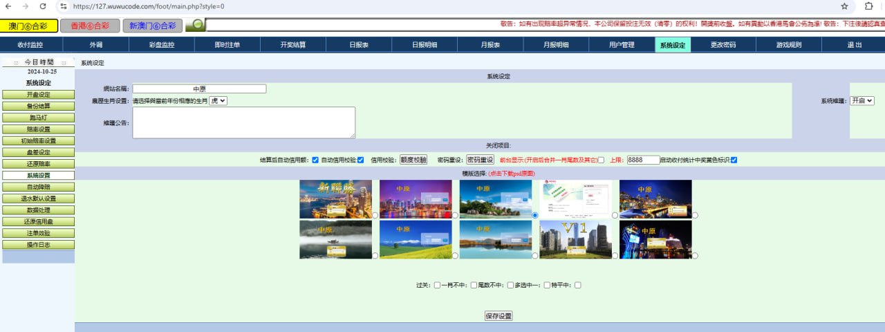Switch to the 香港⑥合彩 lottery tab
Viewport: 885px width, 332px height.
[x=89, y=26]
